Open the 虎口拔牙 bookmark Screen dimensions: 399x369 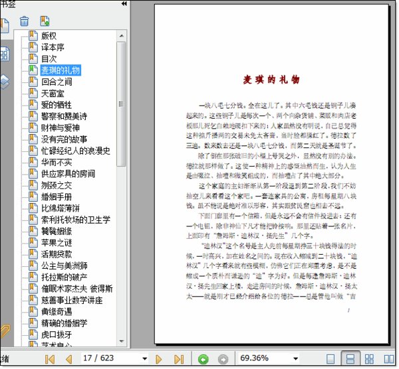[57, 334]
